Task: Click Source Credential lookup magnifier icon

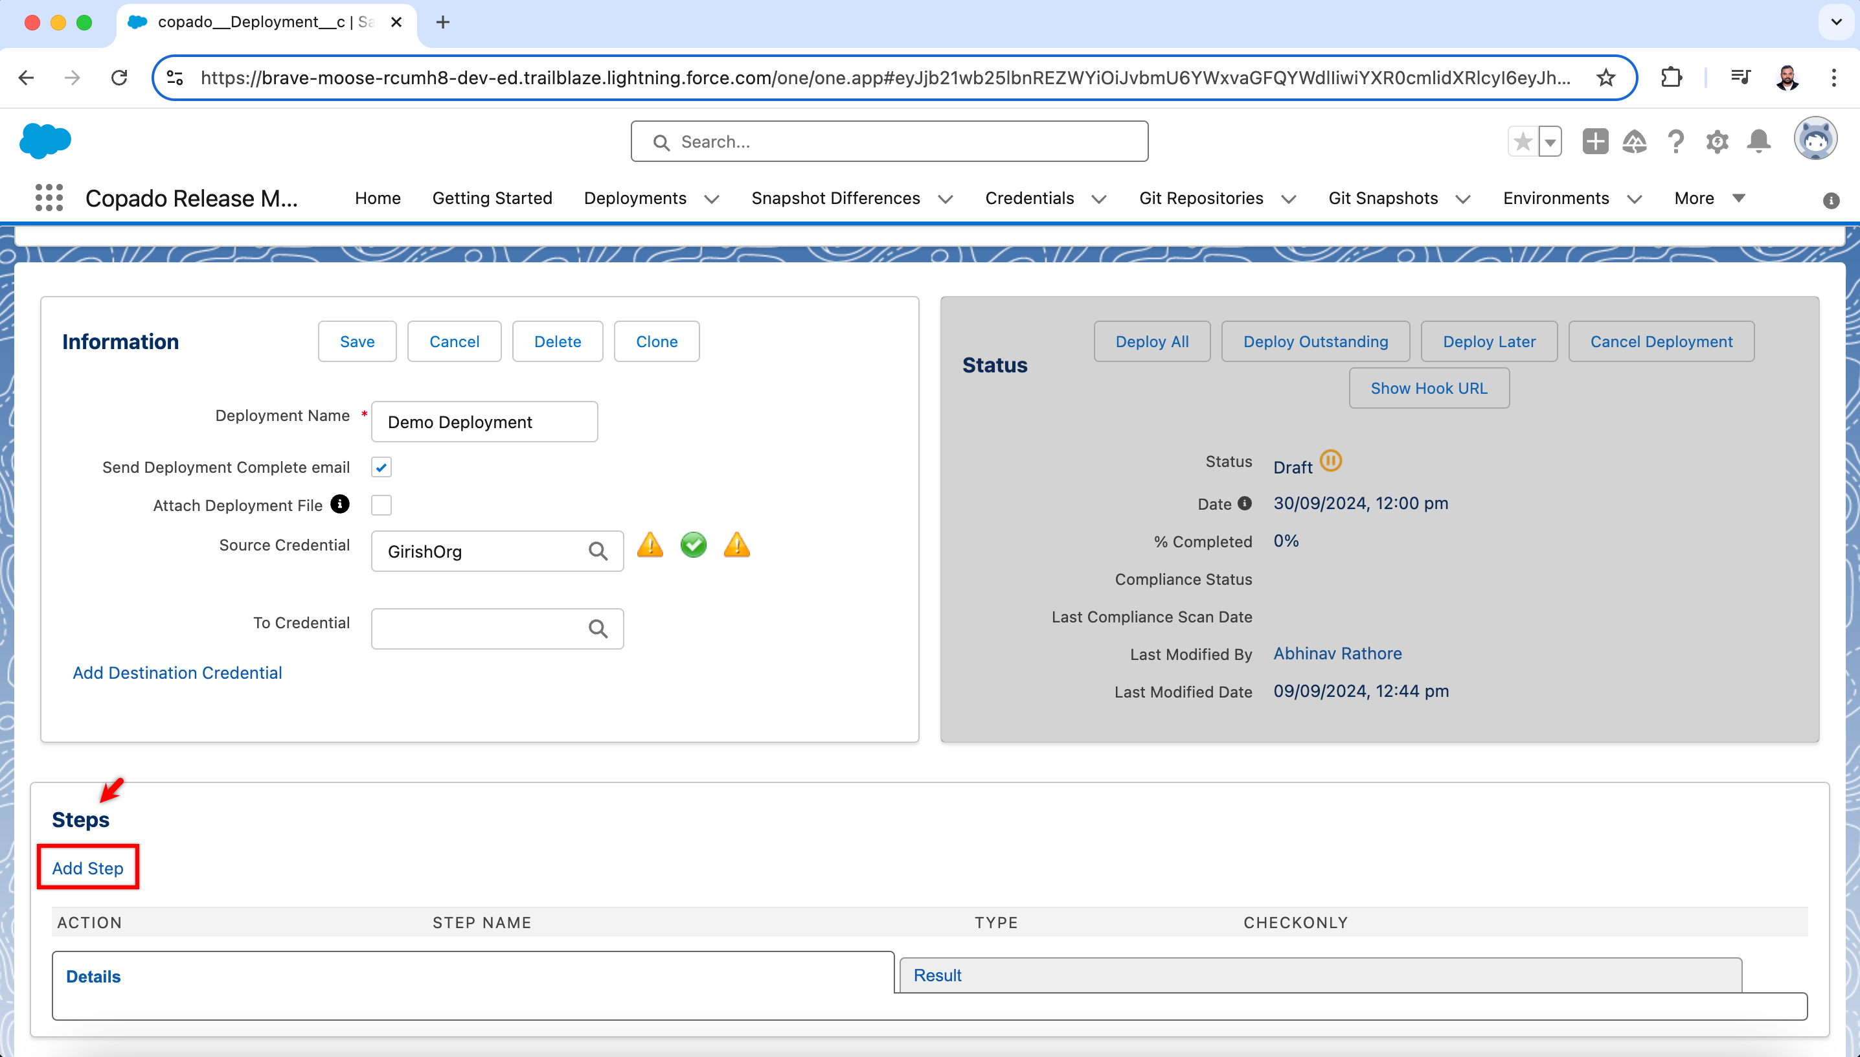Action: (x=598, y=551)
